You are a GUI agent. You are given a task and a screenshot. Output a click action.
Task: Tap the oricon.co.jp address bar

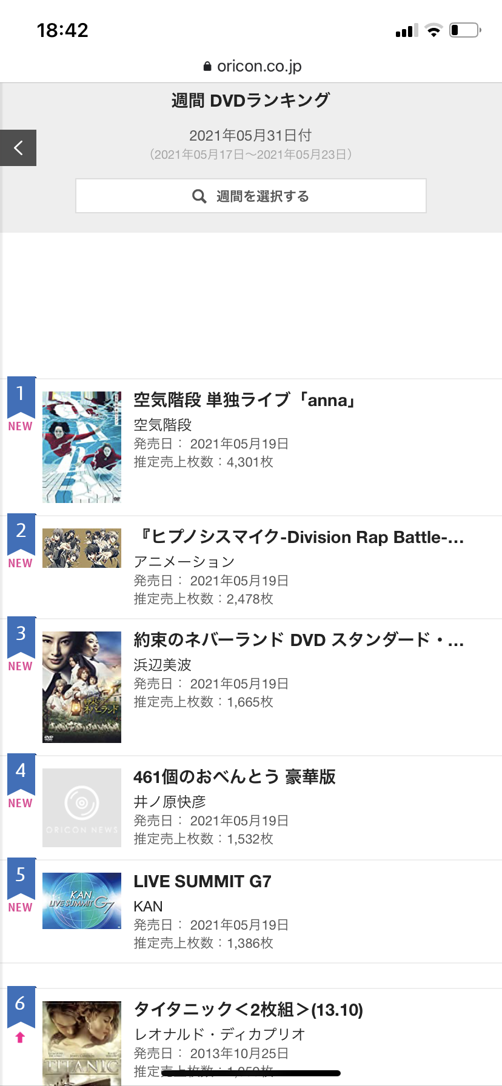(251, 66)
